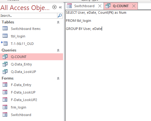
Task: Click in the navigation Search box
Action: click(x=29, y=16)
